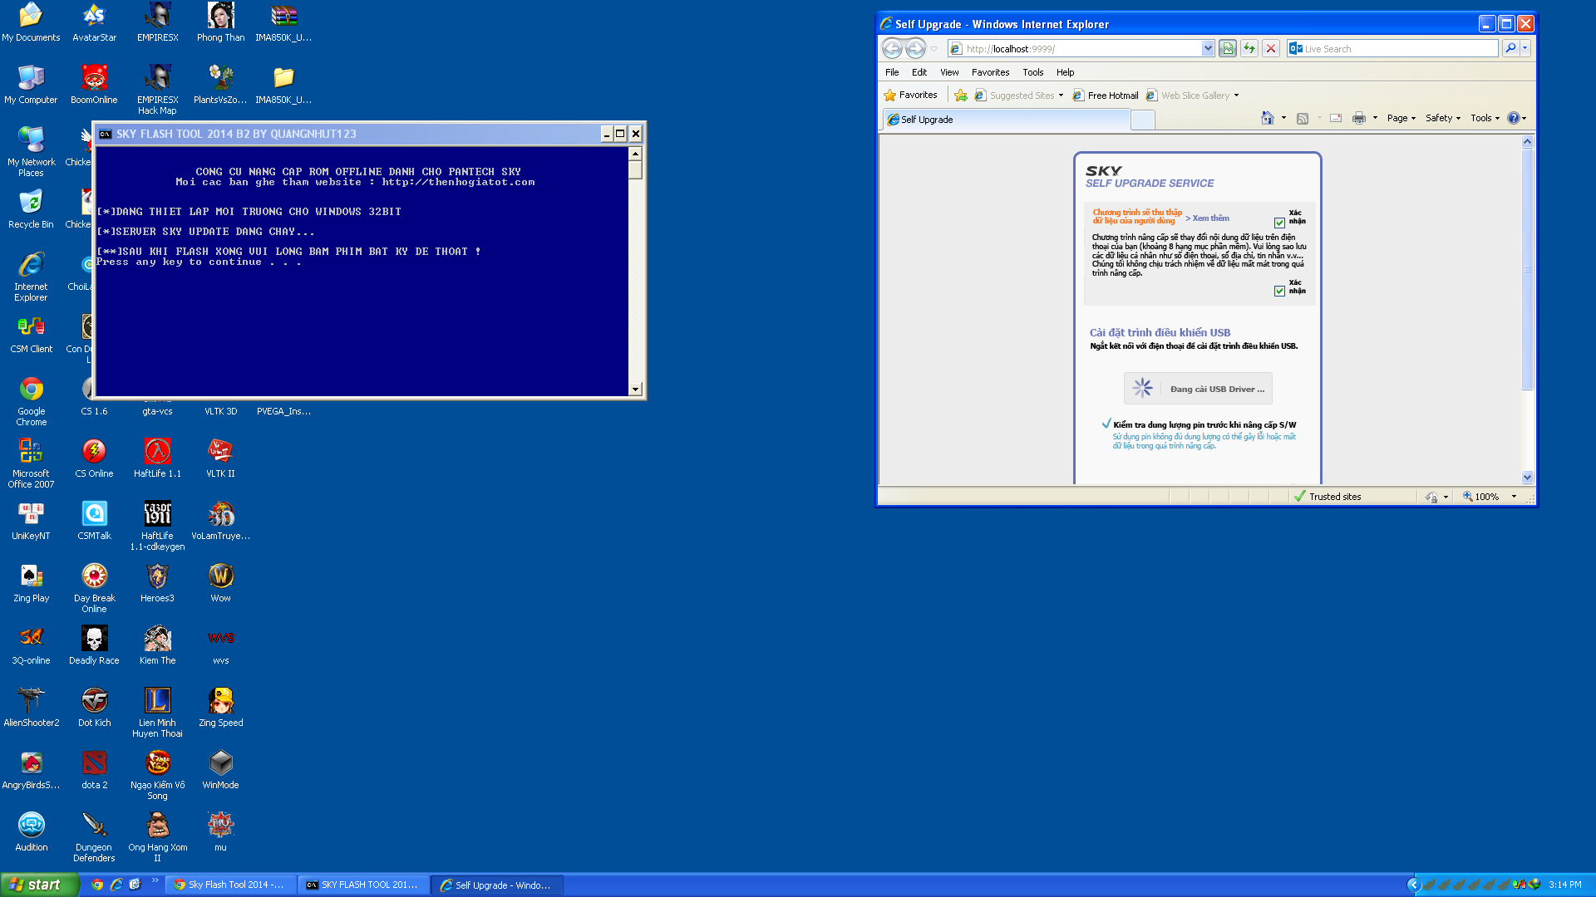Open the Edit menu in IE
Image resolution: width=1596 pixels, height=897 pixels.
919,72
